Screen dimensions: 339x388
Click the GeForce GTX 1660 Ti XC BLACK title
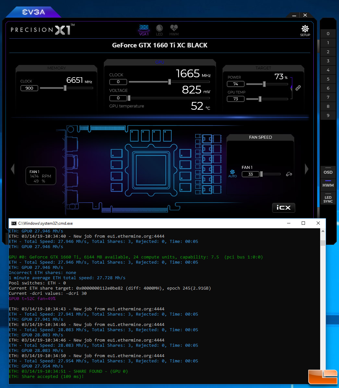160,45
